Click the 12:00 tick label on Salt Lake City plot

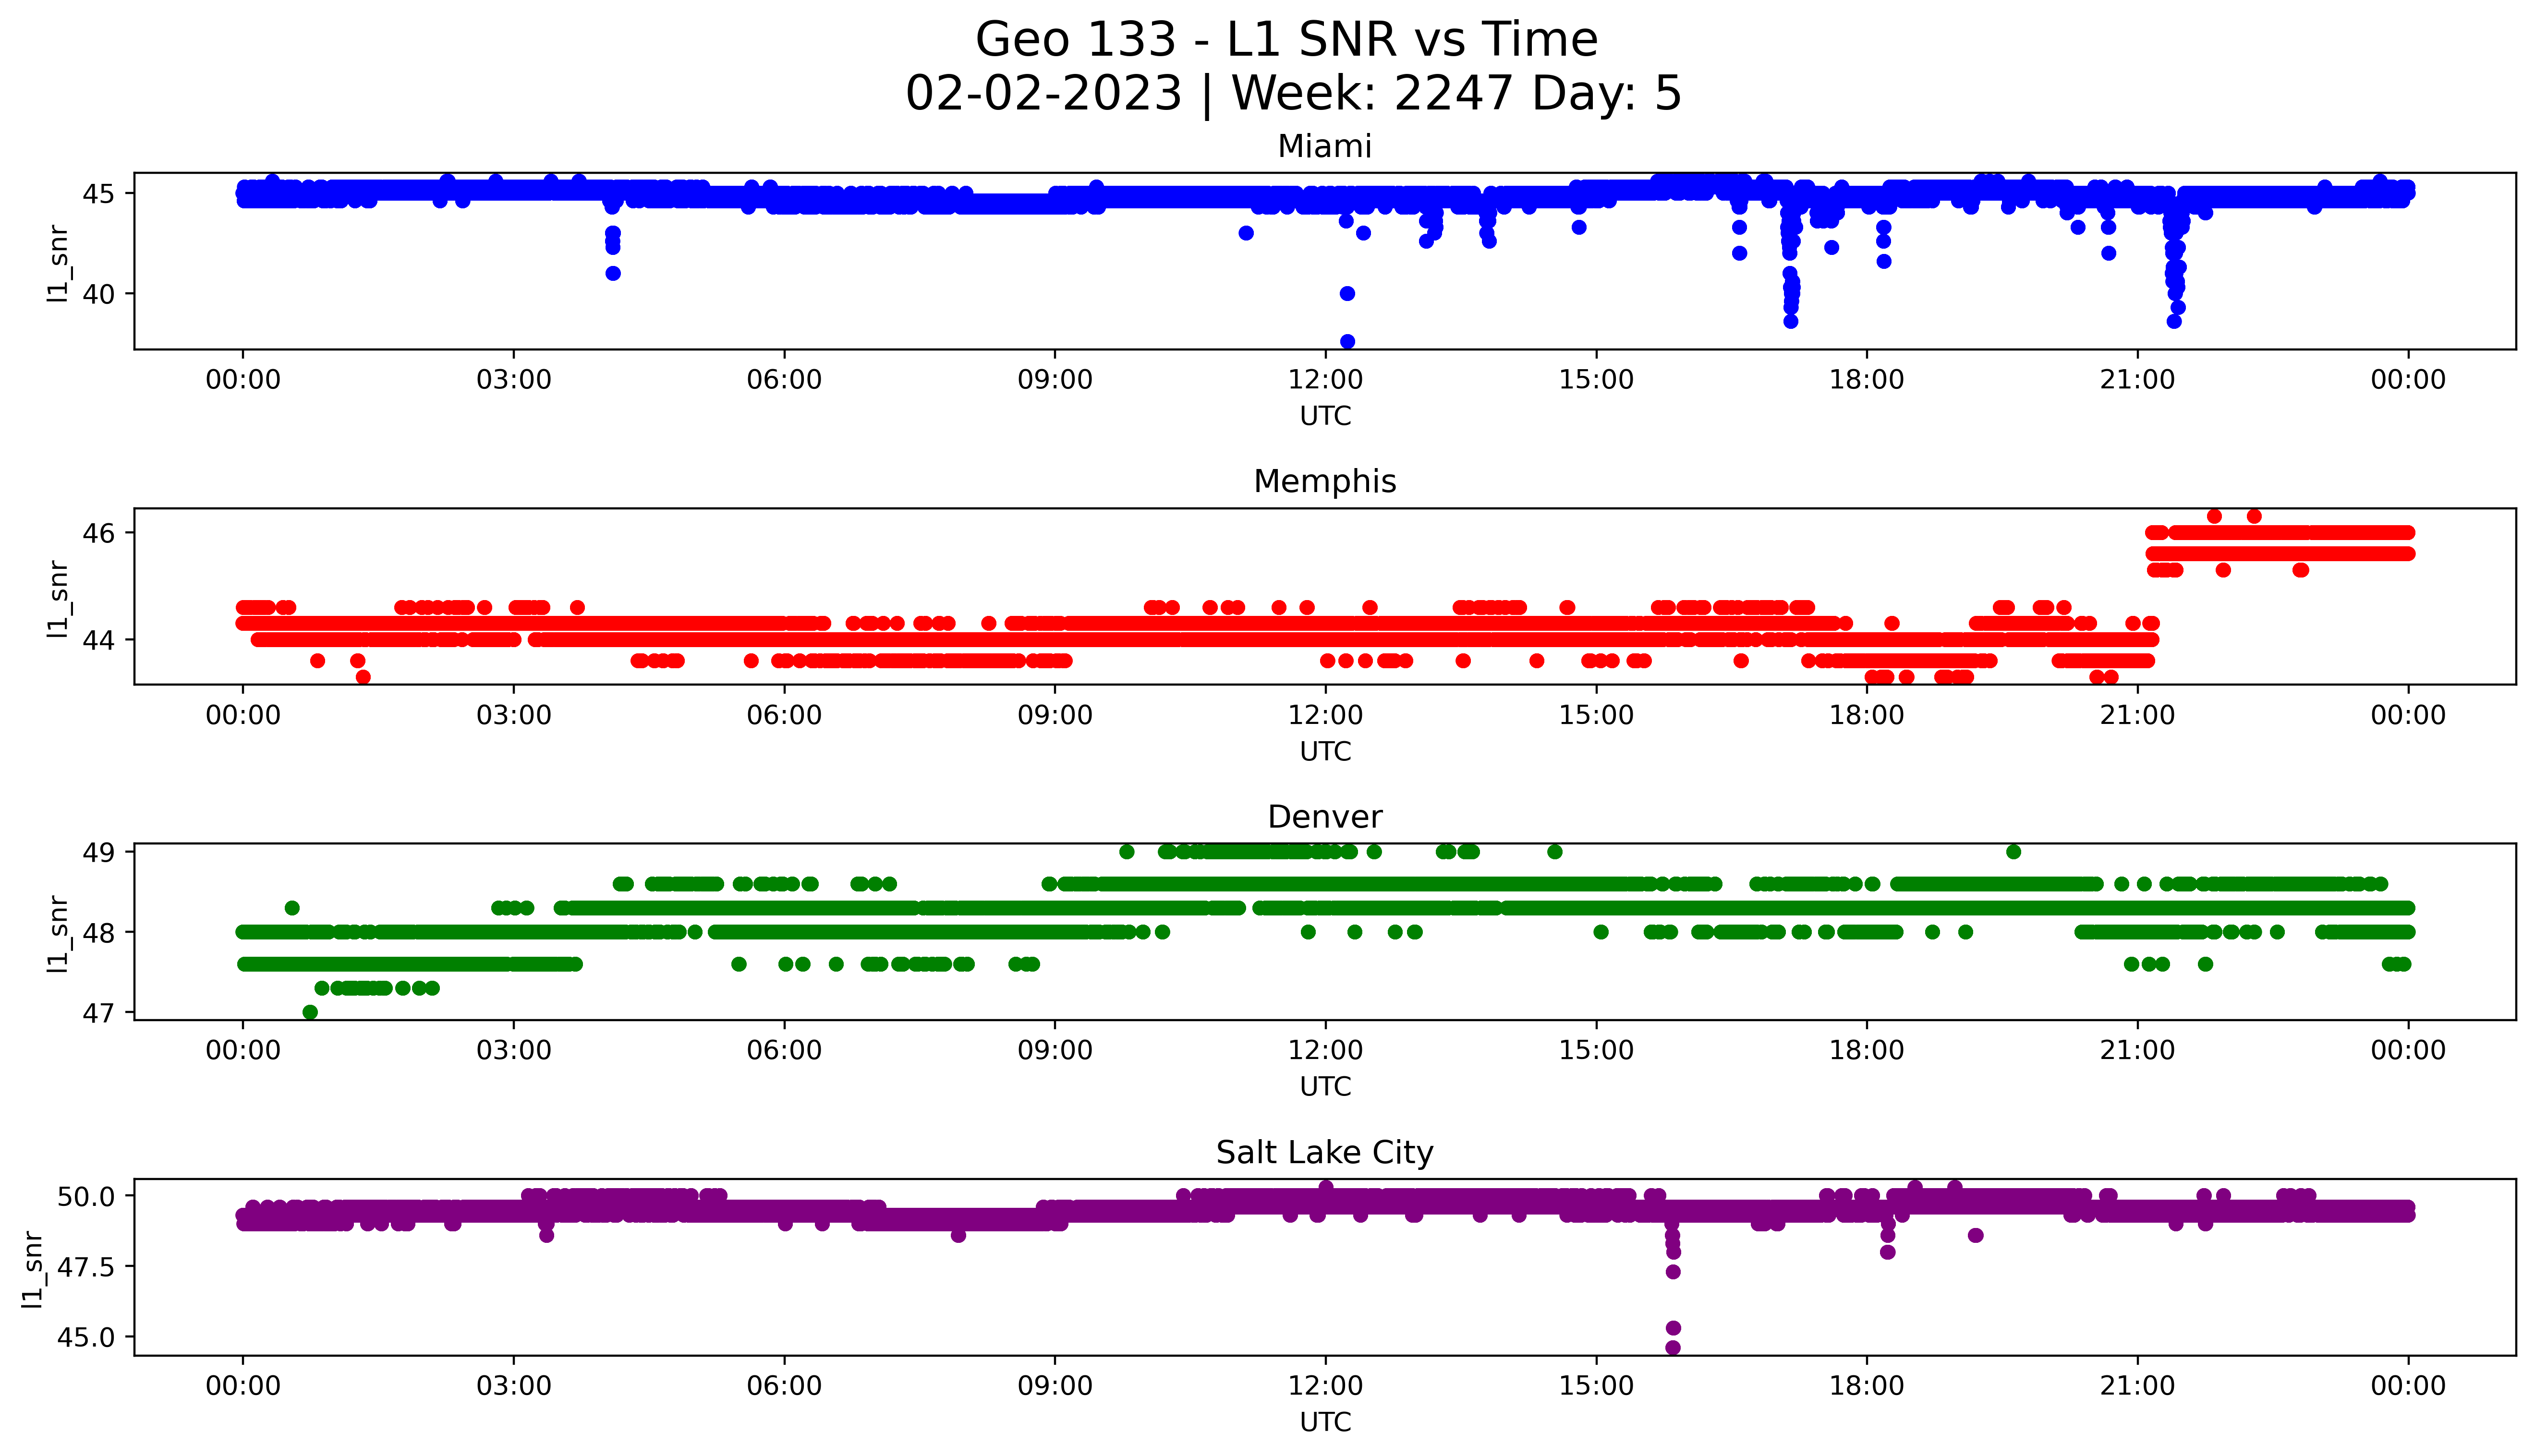[x=1325, y=1387]
